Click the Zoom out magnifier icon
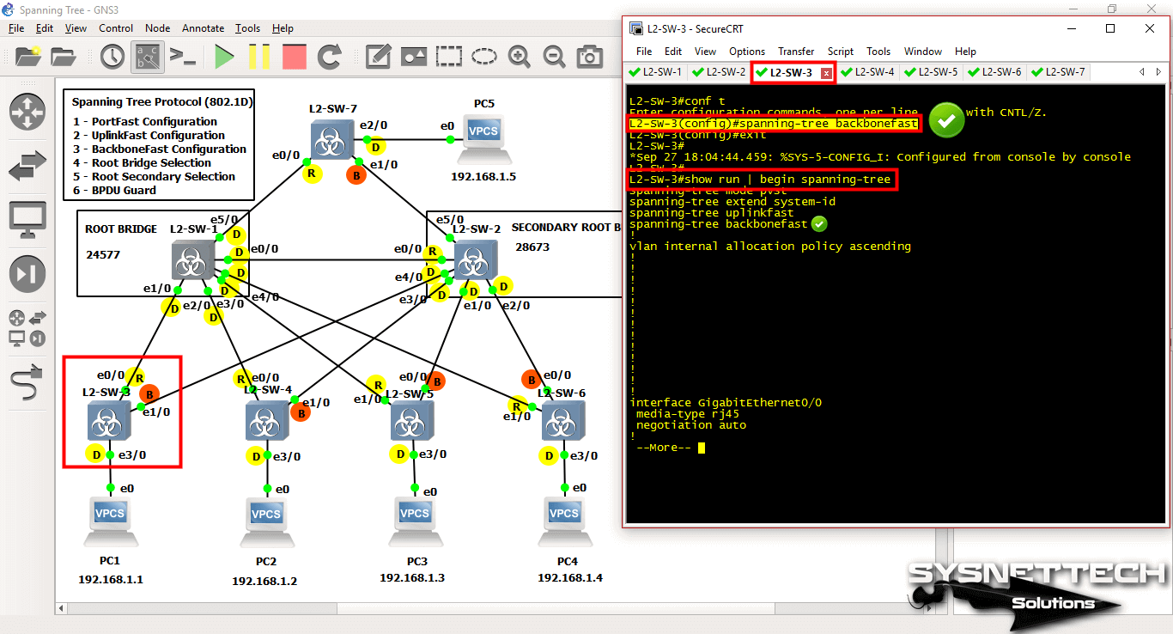This screenshot has width=1173, height=634. 554,58
